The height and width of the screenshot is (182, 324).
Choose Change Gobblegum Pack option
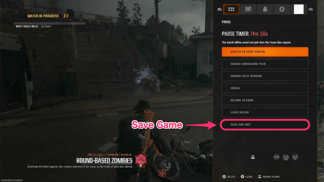click(265, 64)
